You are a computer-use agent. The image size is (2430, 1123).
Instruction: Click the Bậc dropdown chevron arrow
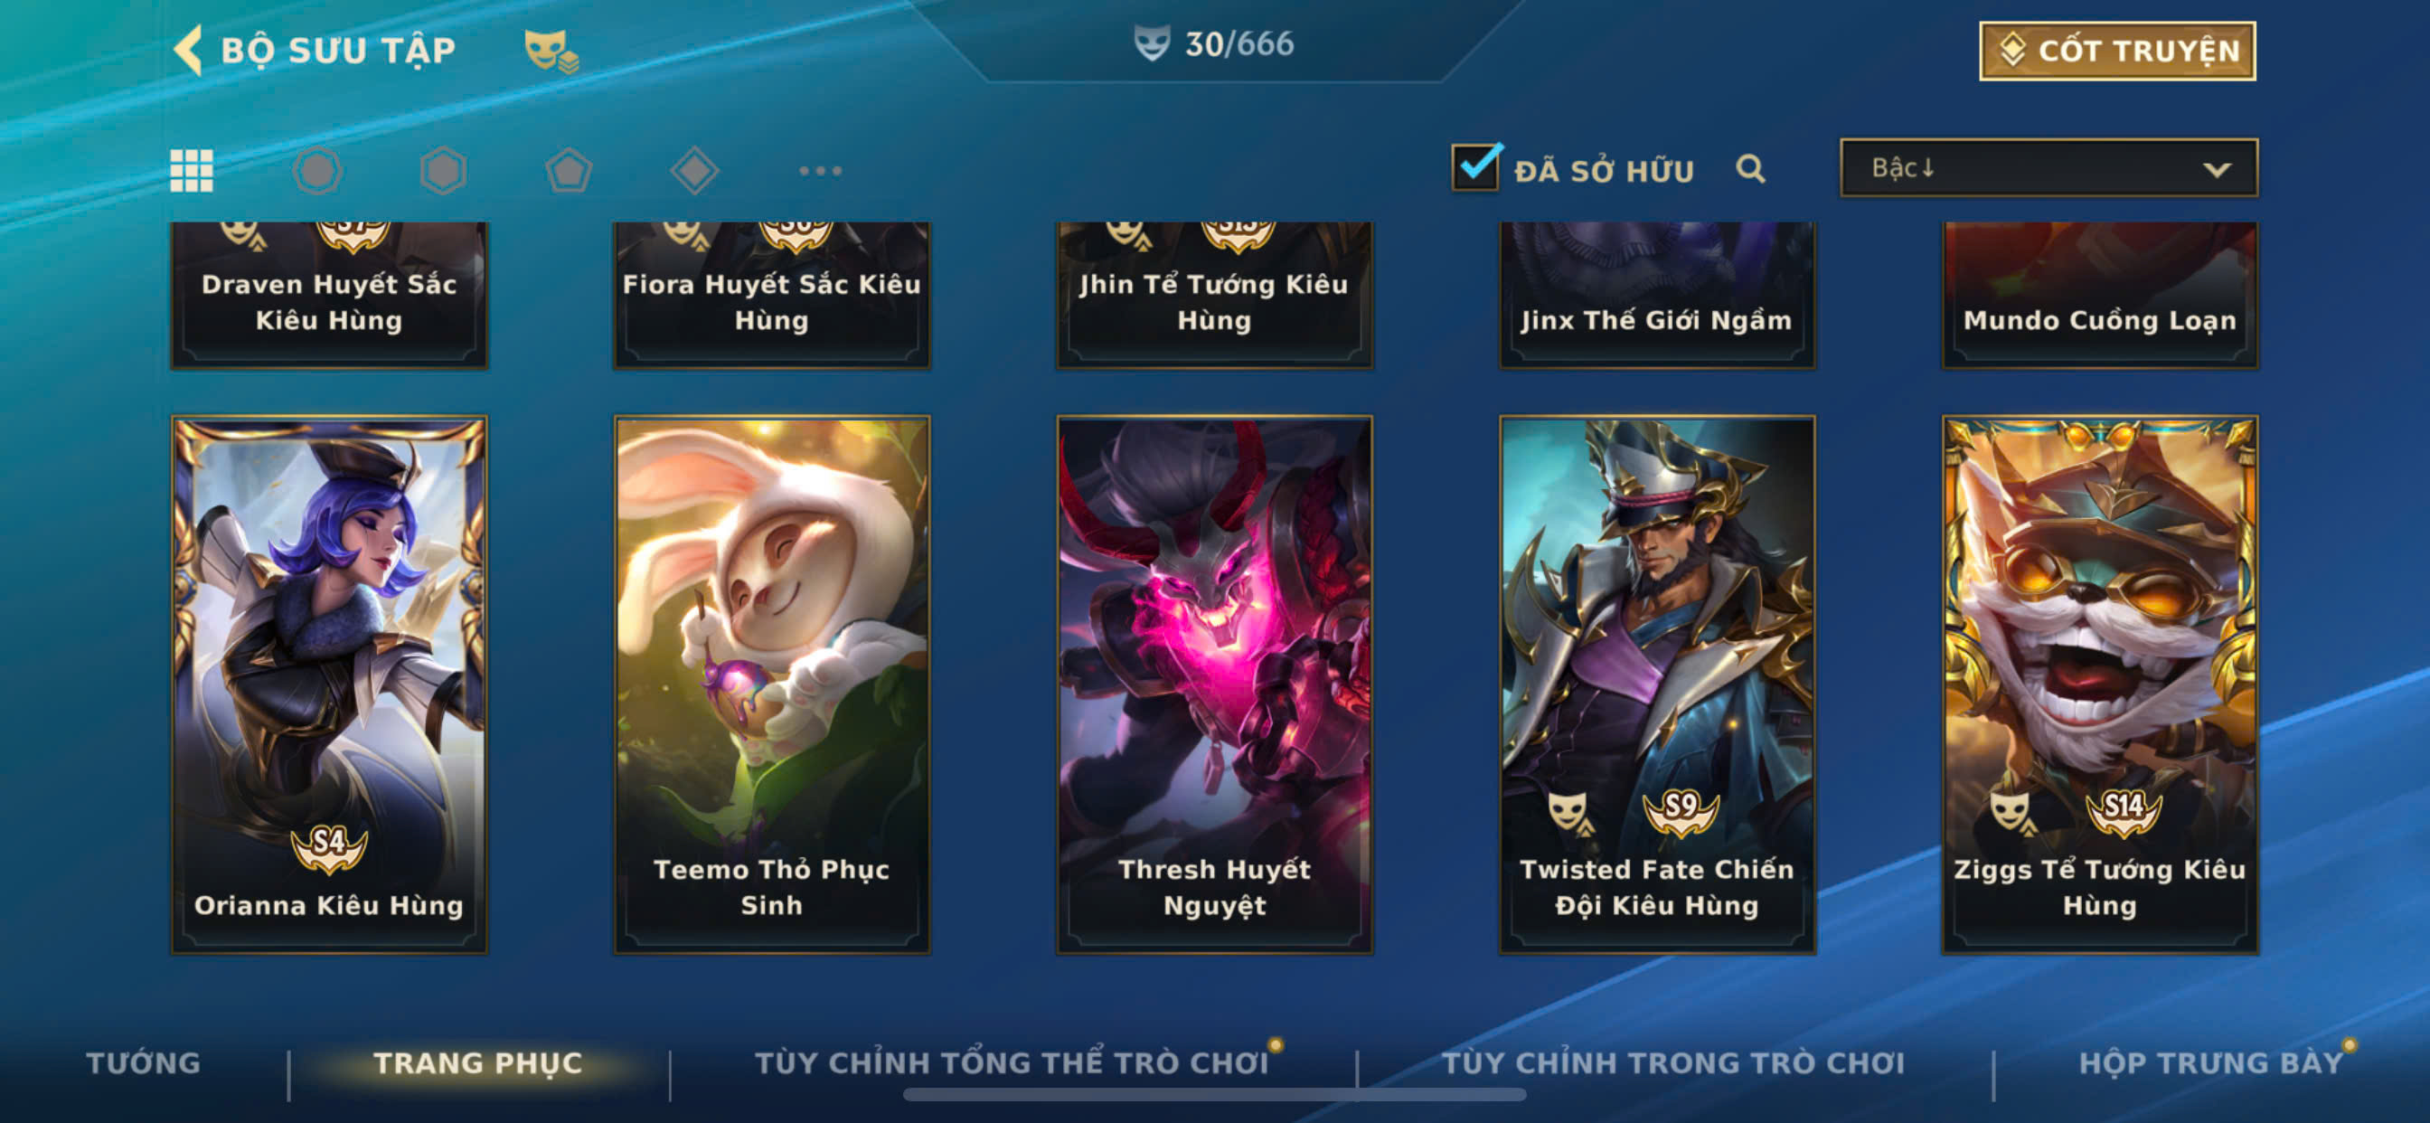(2217, 170)
